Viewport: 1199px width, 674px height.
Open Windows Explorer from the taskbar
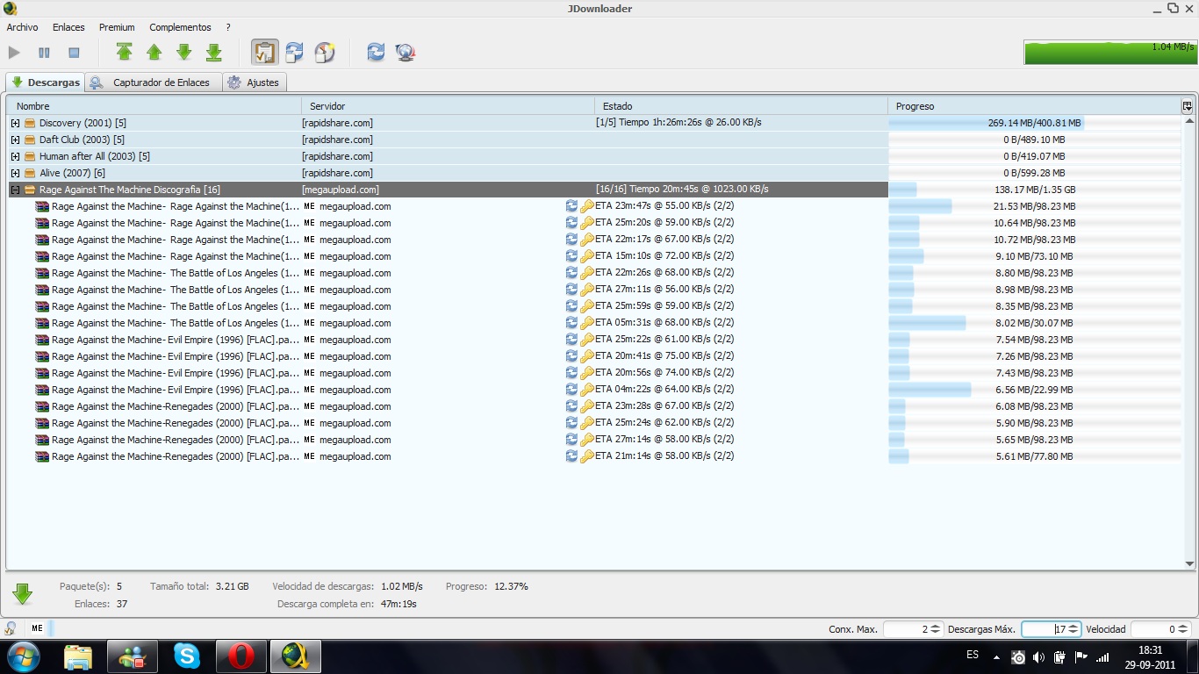pyautogui.click(x=78, y=656)
